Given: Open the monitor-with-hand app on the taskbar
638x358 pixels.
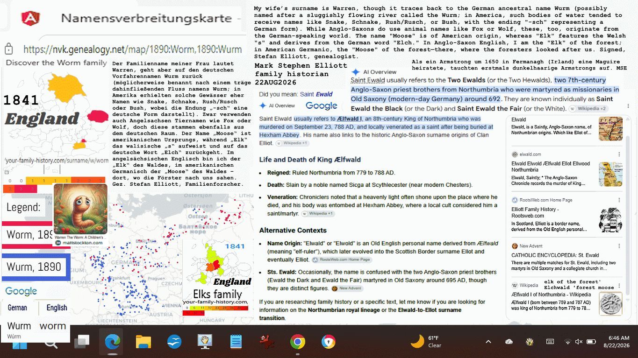Looking at the screenshot, I should coord(205,342).
